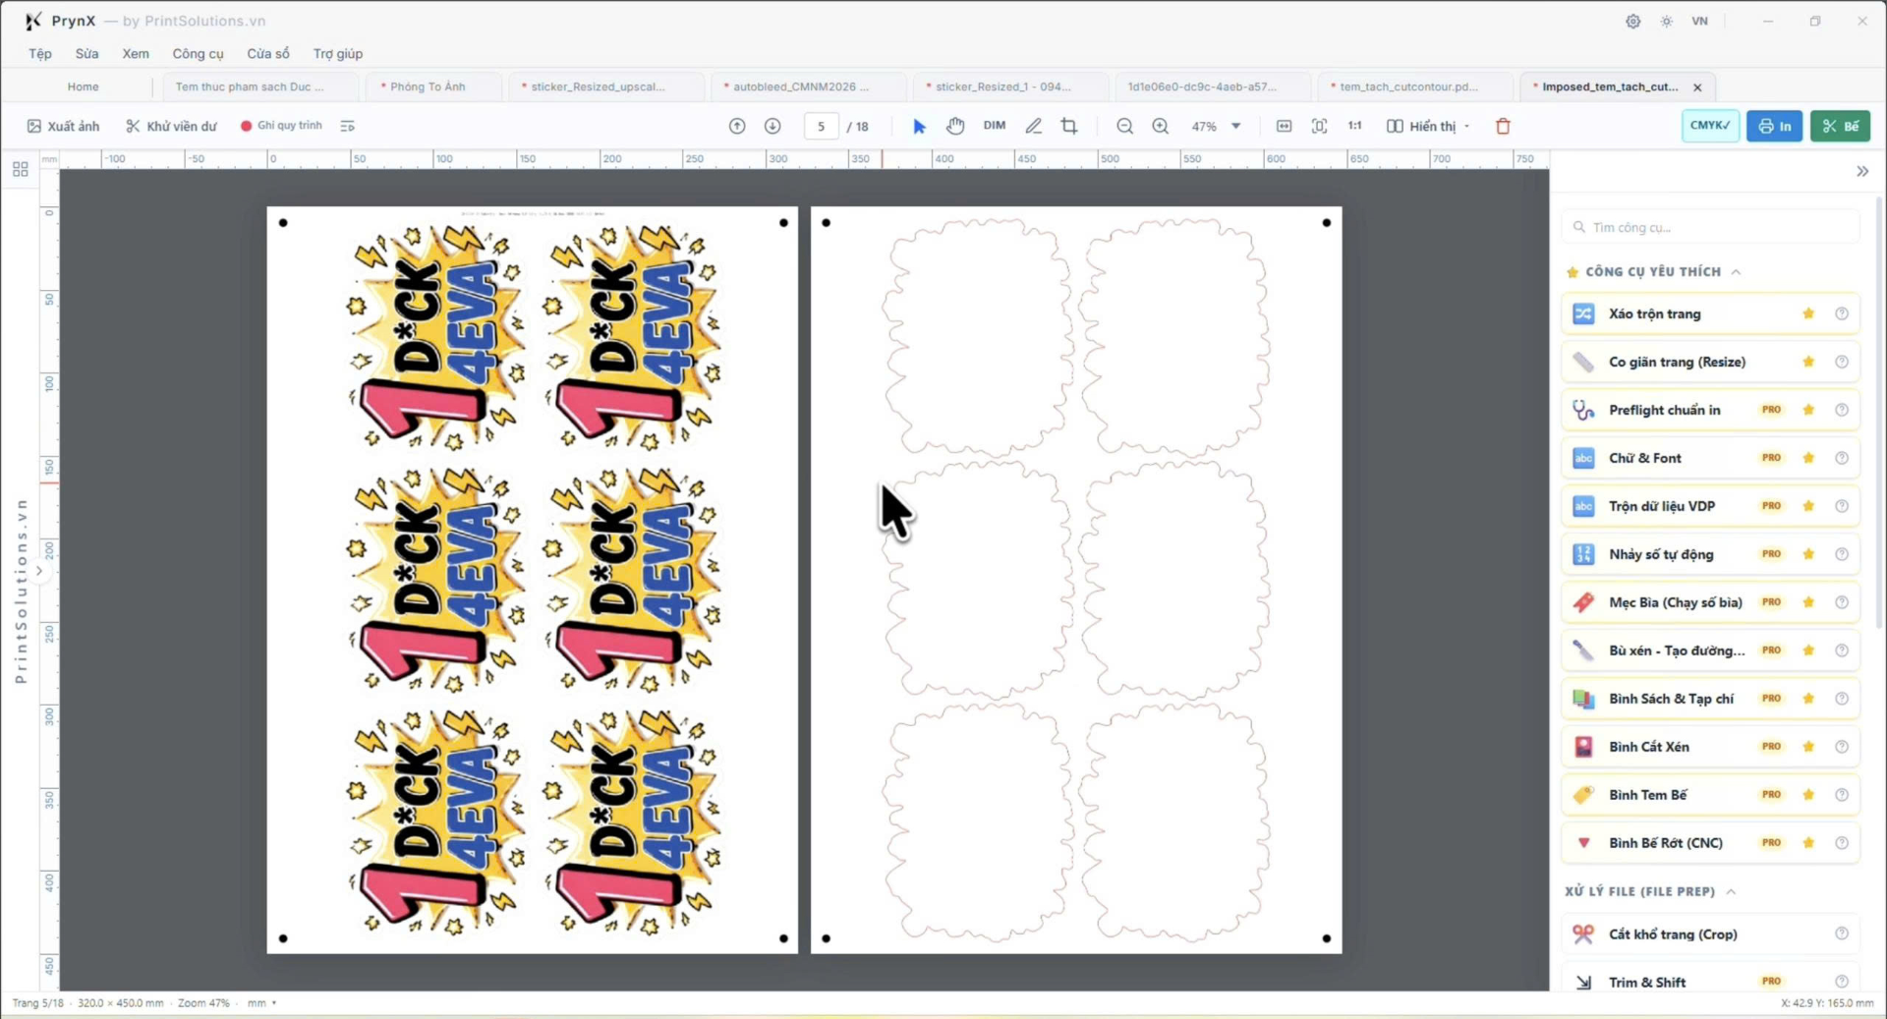Click the fit-page view icon

1319,126
